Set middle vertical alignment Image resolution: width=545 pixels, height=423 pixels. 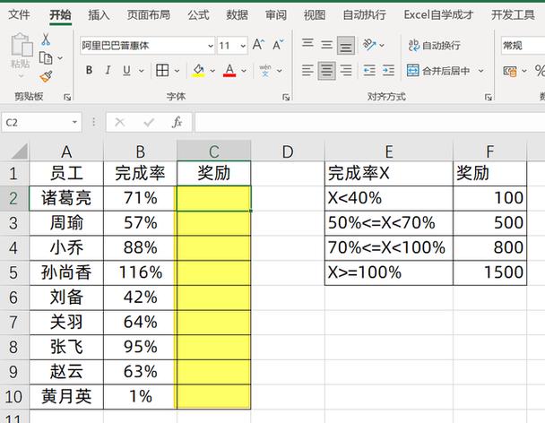pyautogui.click(x=326, y=45)
